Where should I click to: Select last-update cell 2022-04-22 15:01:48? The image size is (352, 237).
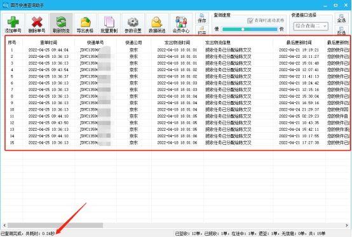[299, 63]
